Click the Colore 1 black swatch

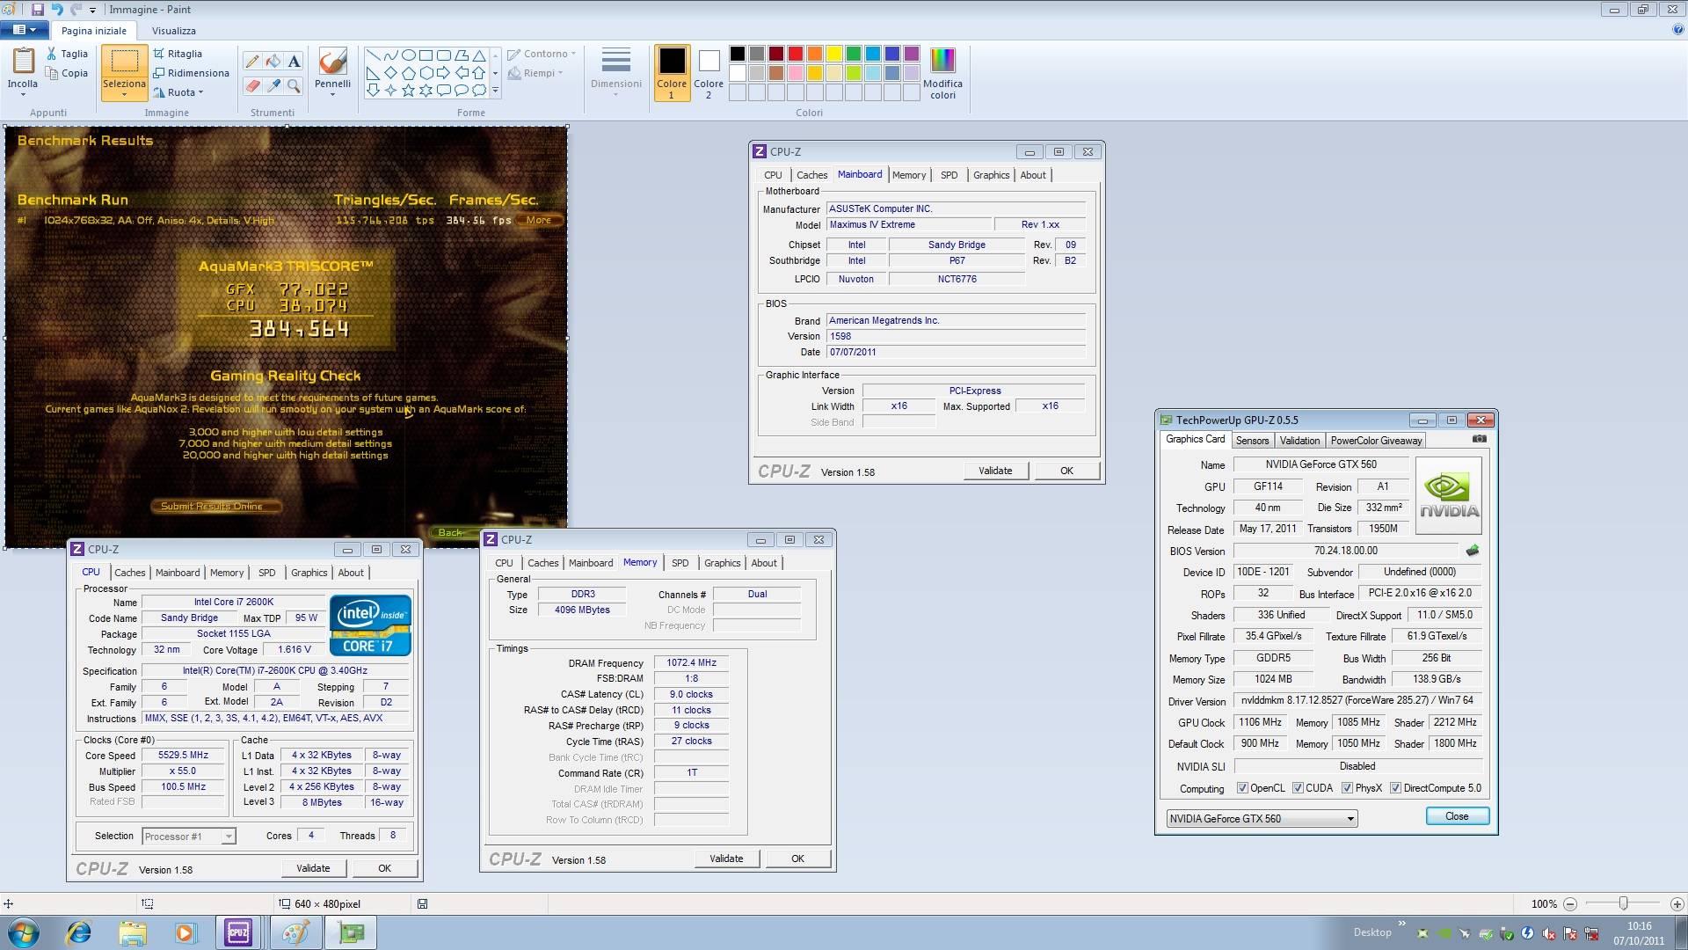click(x=672, y=73)
